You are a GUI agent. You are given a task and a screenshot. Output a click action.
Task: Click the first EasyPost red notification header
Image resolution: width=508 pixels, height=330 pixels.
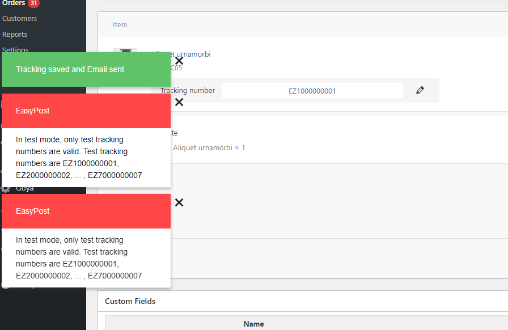(86, 111)
